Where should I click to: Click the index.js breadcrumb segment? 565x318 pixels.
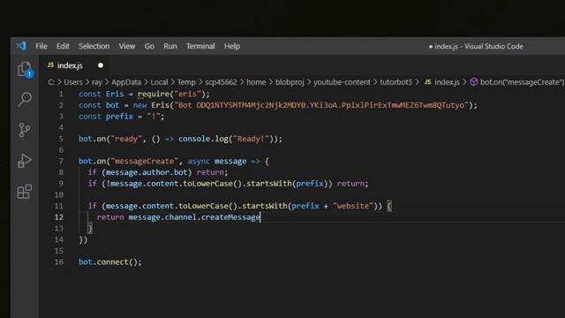click(442, 82)
